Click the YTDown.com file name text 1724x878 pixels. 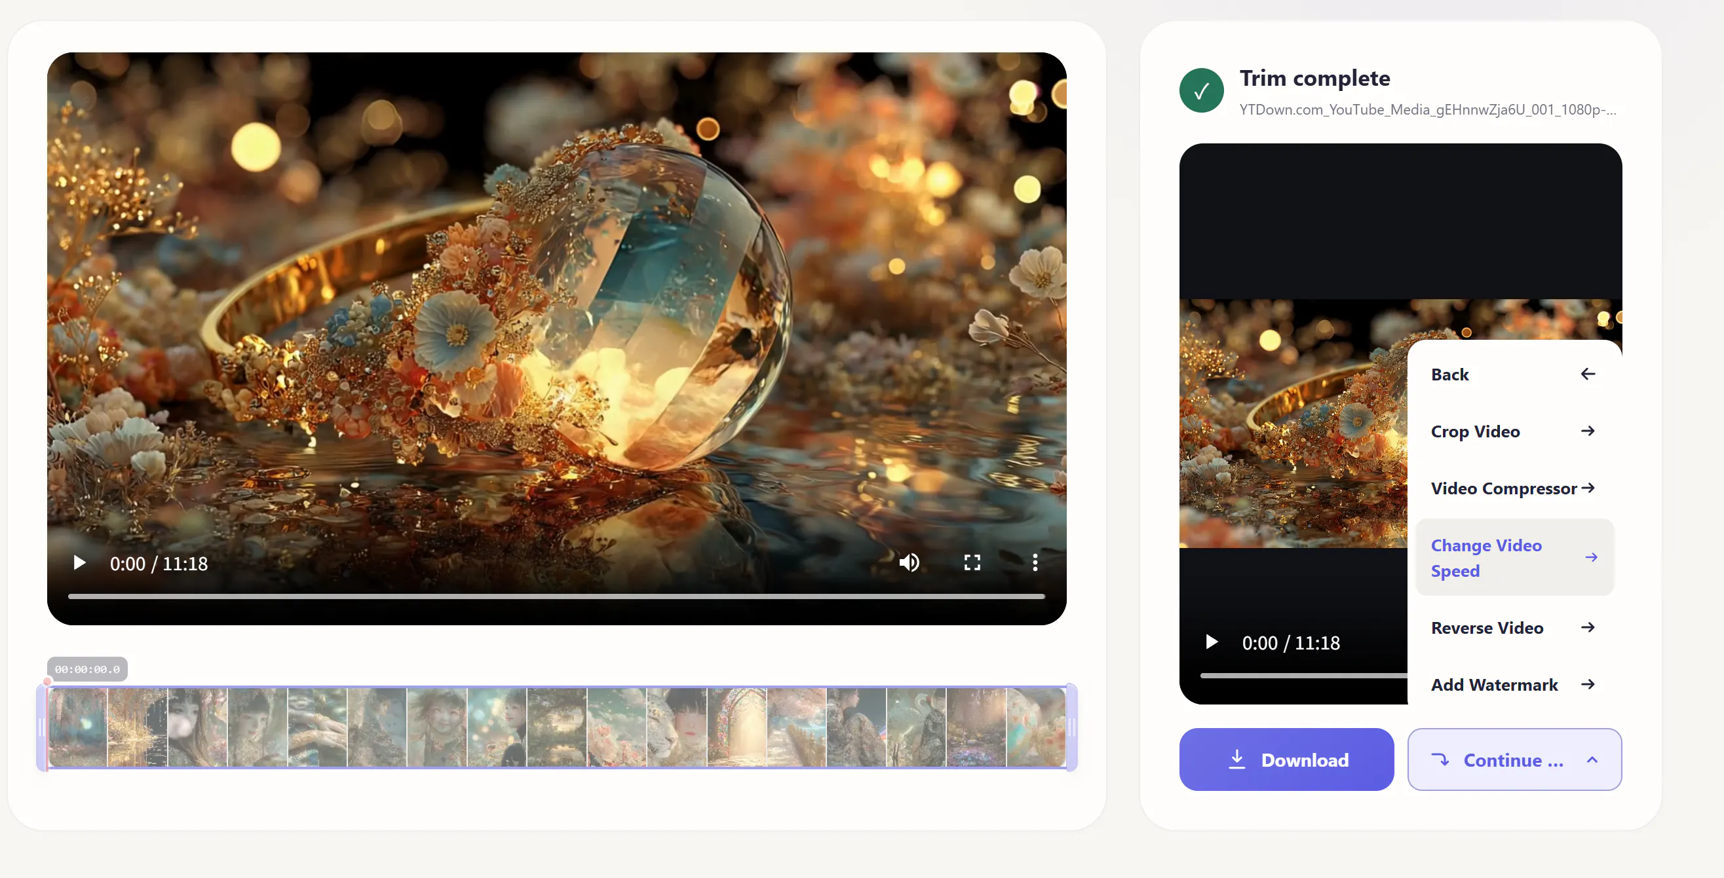coord(1427,109)
